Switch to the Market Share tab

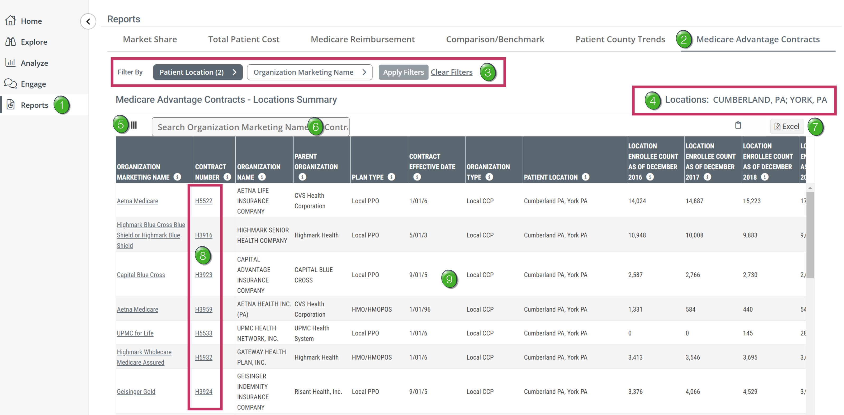(150, 39)
